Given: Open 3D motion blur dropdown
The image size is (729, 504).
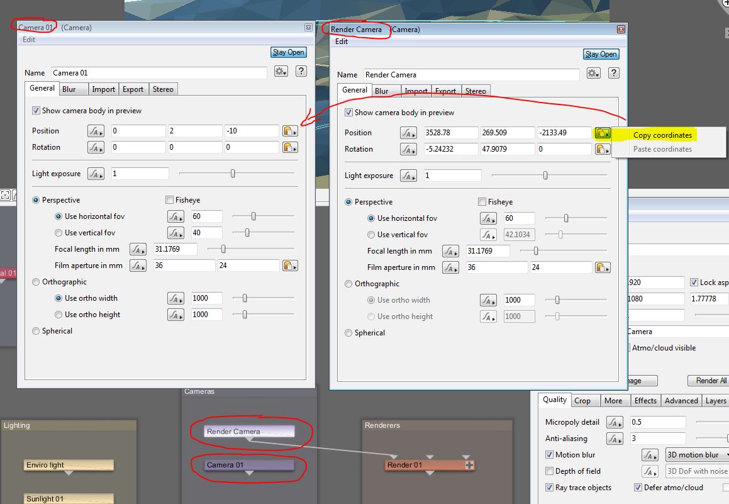Looking at the screenshot, I should point(697,455).
